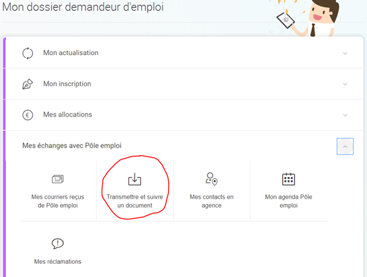Expand the Mon inscription chevron

(345, 84)
